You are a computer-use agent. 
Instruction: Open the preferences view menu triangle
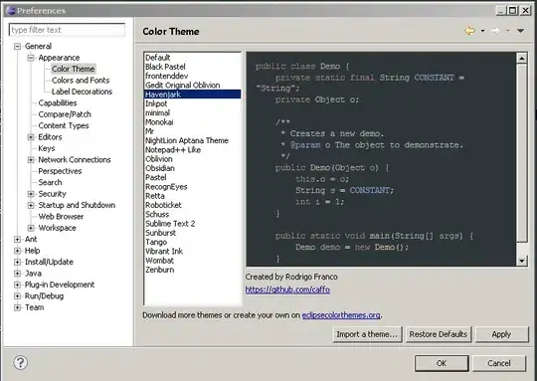click(520, 31)
